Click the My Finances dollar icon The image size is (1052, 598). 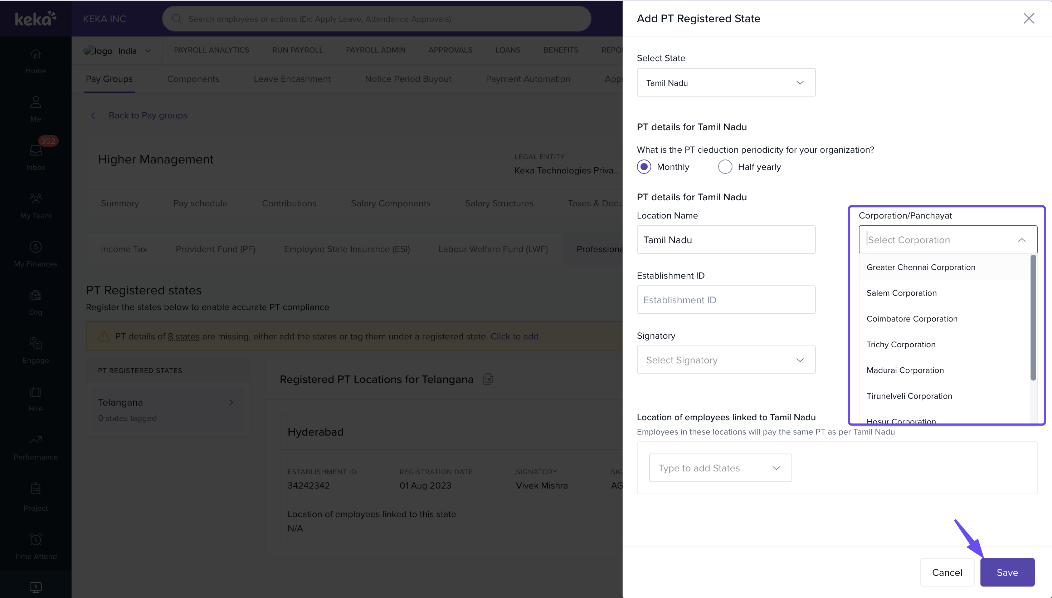pyautogui.click(x=36, y=247)
